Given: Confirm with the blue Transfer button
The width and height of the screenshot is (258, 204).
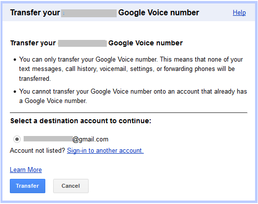Looking at the screenshot, I should [28, 186].
